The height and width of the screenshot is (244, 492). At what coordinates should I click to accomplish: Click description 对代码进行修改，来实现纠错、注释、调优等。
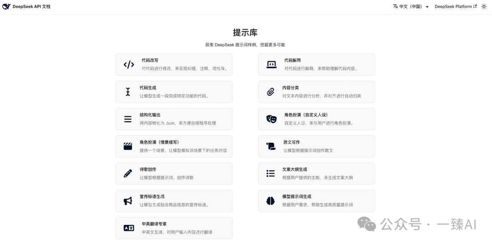pyautogui.click(x=184, y=69)
